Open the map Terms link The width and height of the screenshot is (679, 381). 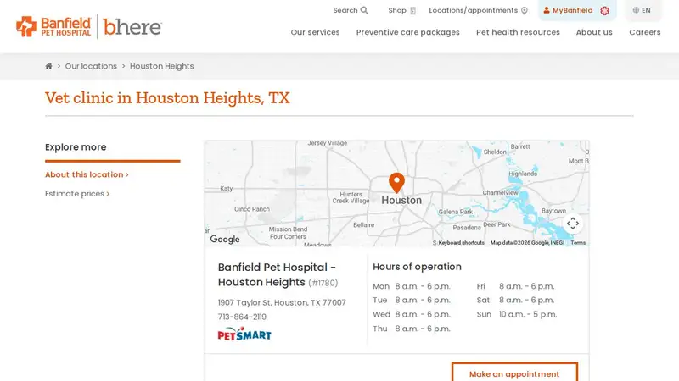coord(578,243)
